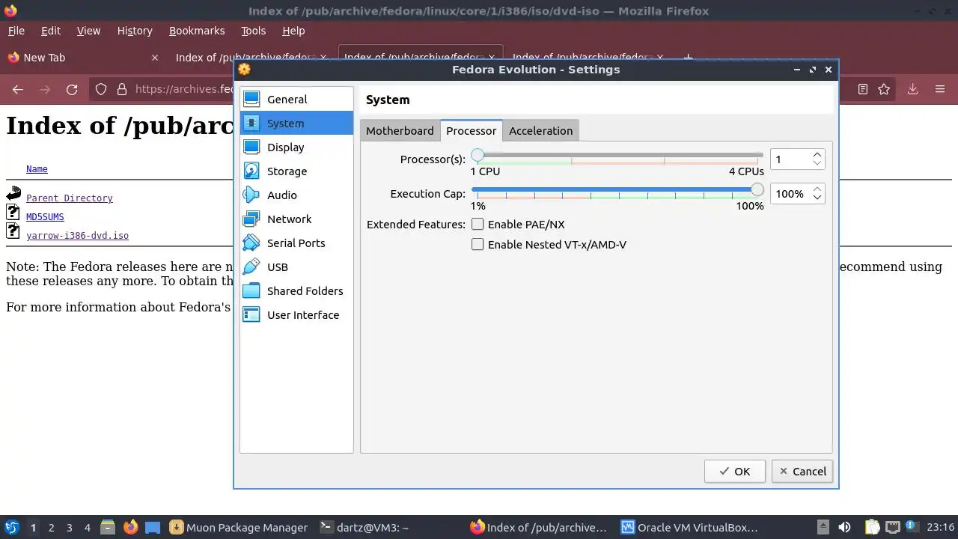Open Firefox hamburger application menu
The width and height of the screenshot is (958, 539).
(x=940, y=89)
